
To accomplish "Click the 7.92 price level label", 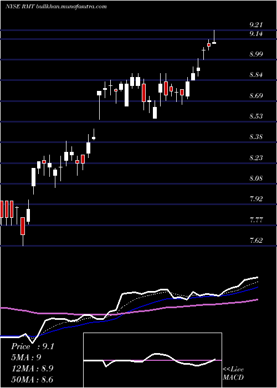I will point(256,198).
